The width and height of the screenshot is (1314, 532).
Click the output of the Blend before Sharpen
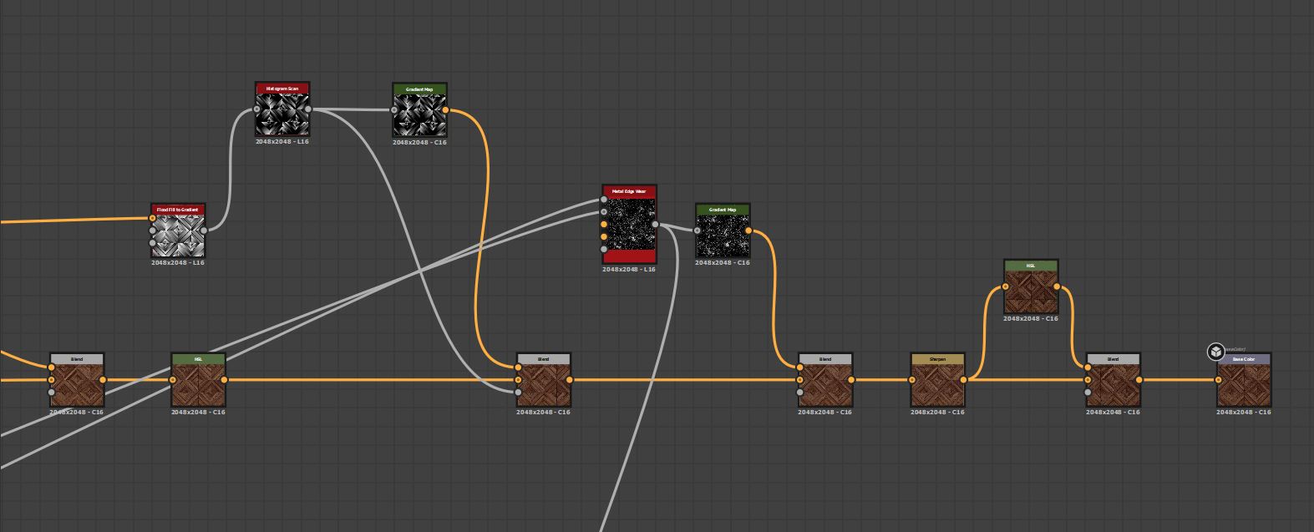(x=851, y=380)
